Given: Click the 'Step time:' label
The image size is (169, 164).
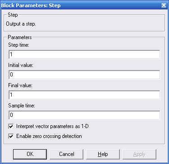Looking at the screenshot, I should 18,45.
